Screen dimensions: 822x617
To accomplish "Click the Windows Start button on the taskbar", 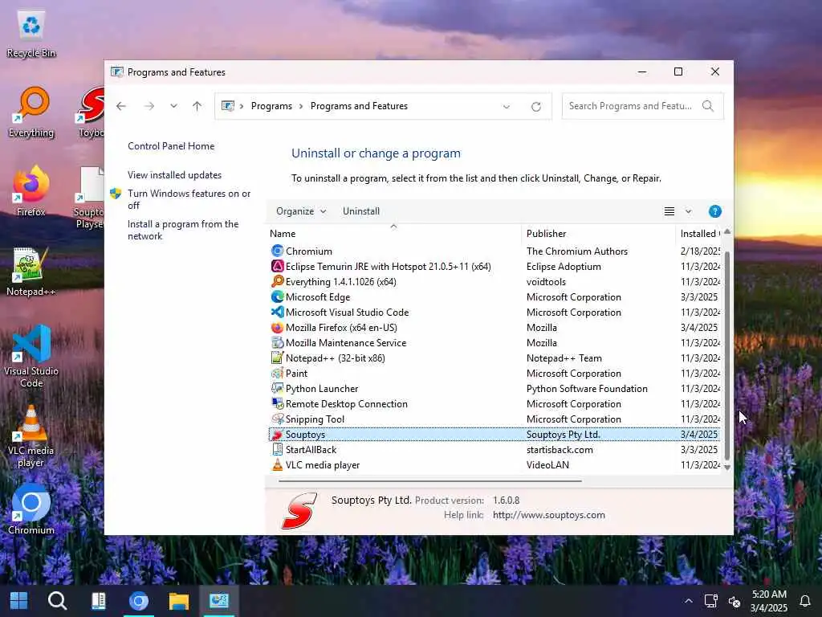I will (x=19, y=601).
